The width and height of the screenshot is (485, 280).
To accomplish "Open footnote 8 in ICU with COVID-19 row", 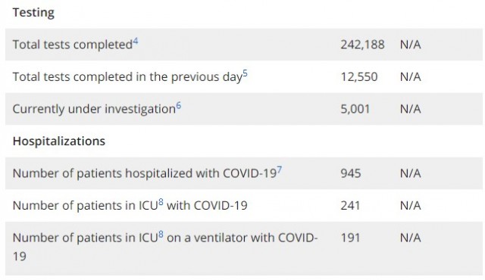I will click(x=161, y=203).
